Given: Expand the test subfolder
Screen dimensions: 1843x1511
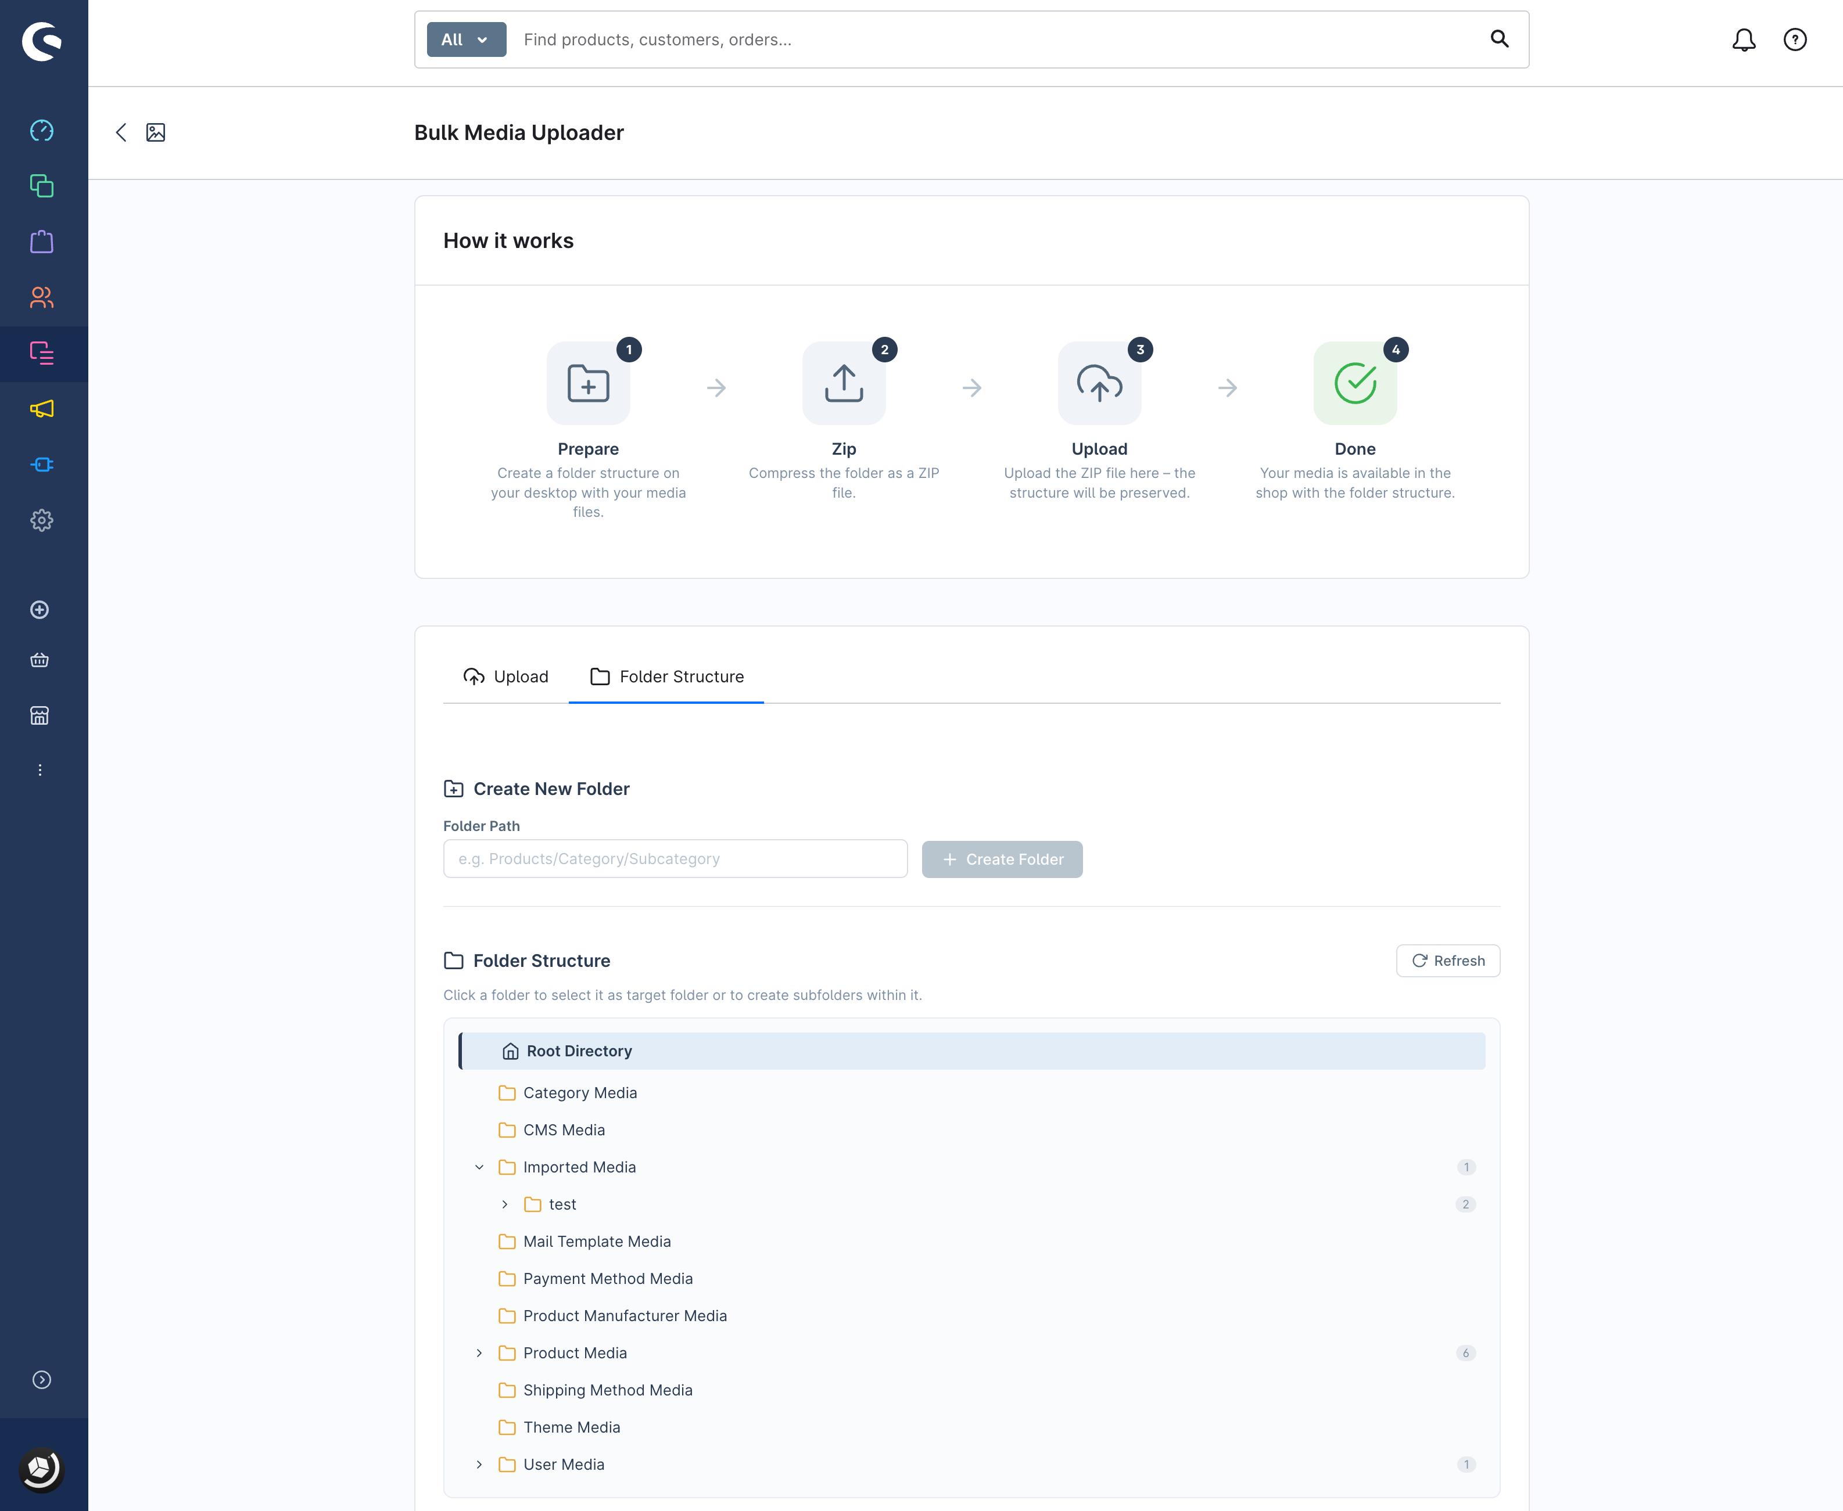Looking at the screenshot, I should [505, 1204].
